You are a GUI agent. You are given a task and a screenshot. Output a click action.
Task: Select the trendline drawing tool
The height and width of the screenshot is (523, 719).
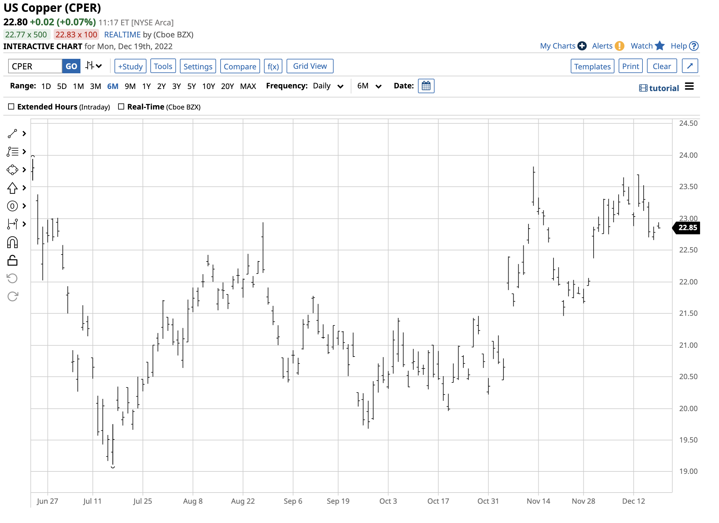coord(13,134)
